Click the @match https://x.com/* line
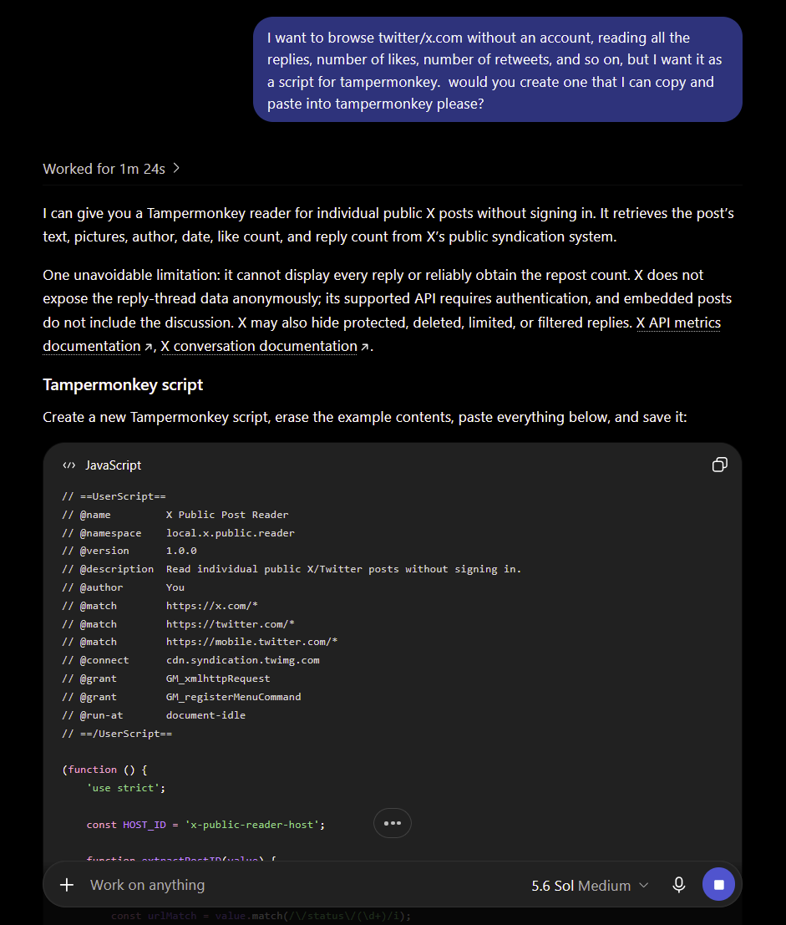786x925 pixels. pyautogui.click(x=160, y=605)
